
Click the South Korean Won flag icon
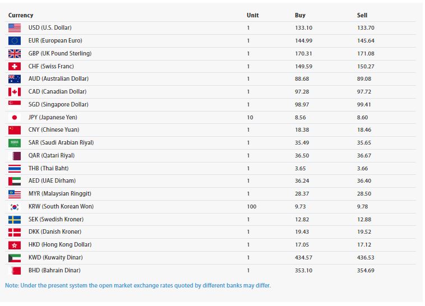[x=15, y=206]
